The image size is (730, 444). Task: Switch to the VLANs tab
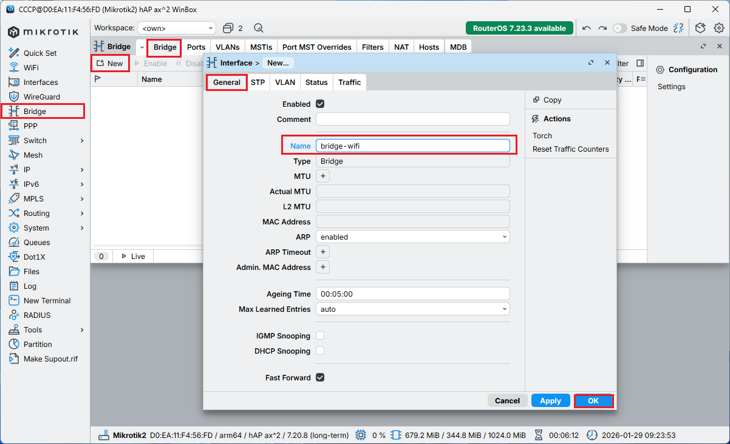[228, 47]
